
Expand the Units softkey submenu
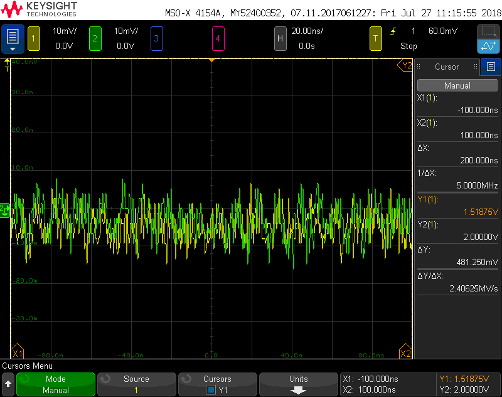[x=298, y=384]
